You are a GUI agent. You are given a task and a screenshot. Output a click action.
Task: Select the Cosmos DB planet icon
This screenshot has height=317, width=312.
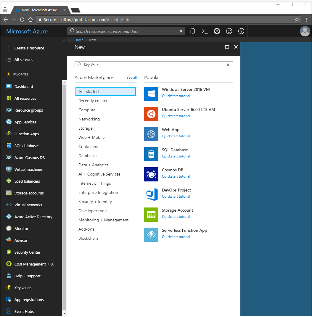pos(151,174)
